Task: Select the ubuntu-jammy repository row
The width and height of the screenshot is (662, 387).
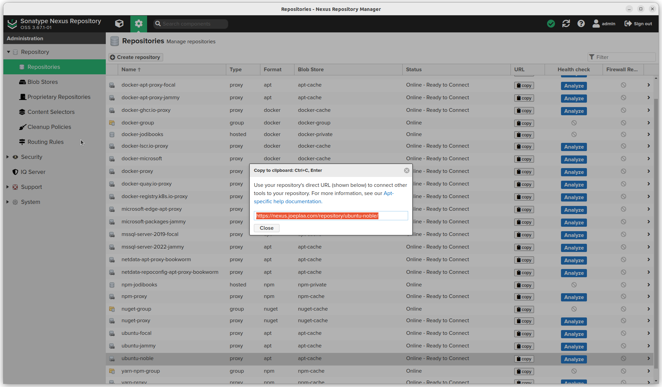Action: (x=379, y=346)
